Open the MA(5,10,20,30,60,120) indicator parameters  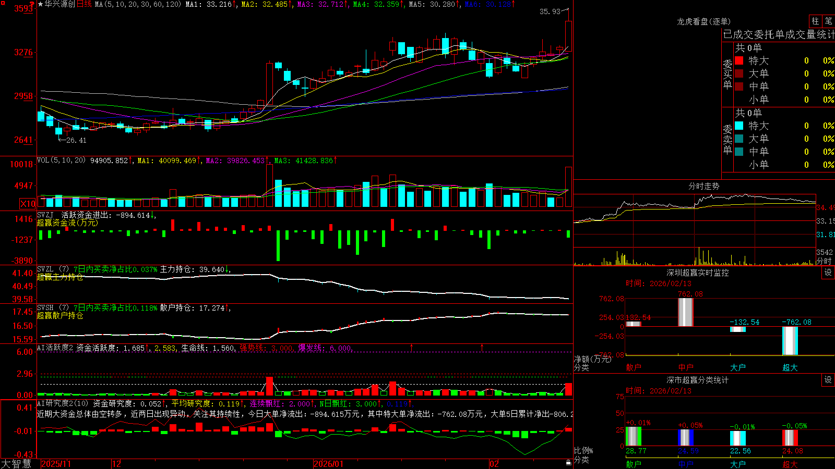point(138,4)
